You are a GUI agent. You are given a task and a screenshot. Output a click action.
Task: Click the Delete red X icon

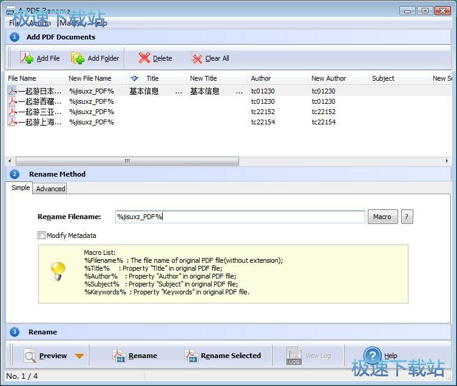pos(144,58)
